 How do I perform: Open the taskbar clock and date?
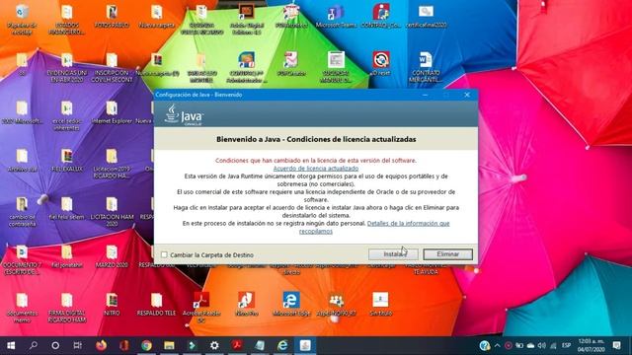[x=591, y=345]
